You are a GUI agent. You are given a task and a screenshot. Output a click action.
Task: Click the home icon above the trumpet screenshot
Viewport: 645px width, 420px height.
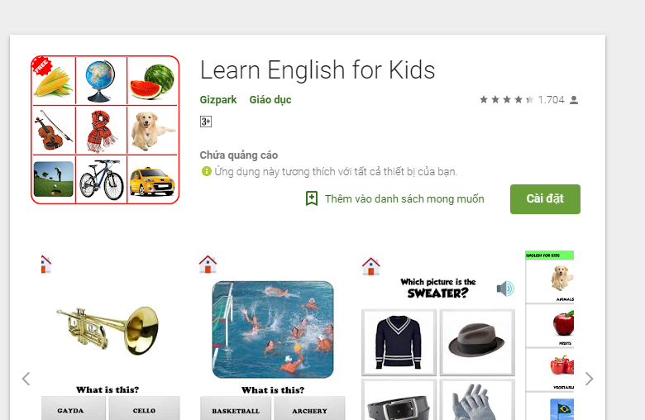(45, 264)
